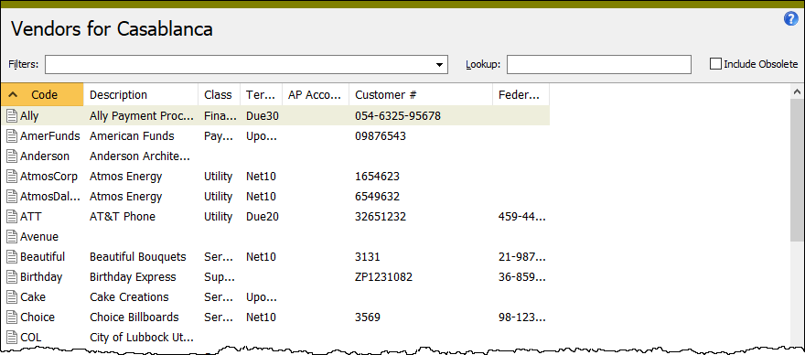805x355 pixels.
Task: Click the Anderson Archite... description
Action: tap(140, 156)
